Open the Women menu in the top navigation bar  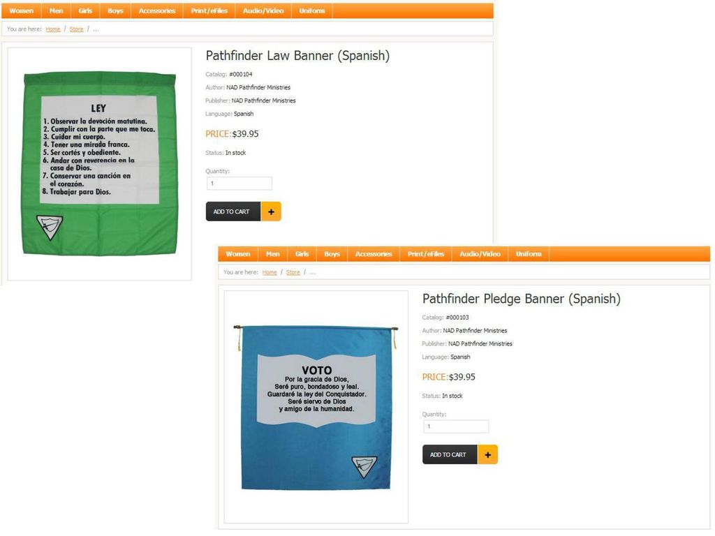(x=22, y=11)
